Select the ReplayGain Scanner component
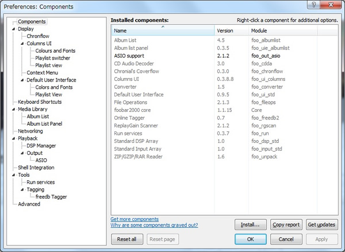345x252 pixels. click(x=224, y=126)
